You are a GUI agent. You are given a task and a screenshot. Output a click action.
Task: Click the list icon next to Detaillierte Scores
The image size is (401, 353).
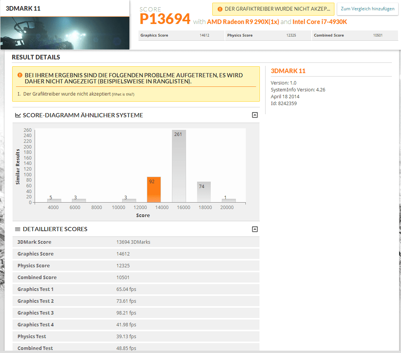[18, 229]
